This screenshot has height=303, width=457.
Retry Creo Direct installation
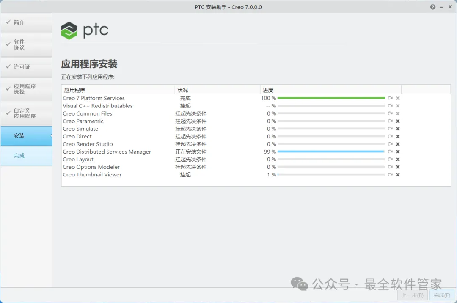pyautogui.click(x=390, y=136)
